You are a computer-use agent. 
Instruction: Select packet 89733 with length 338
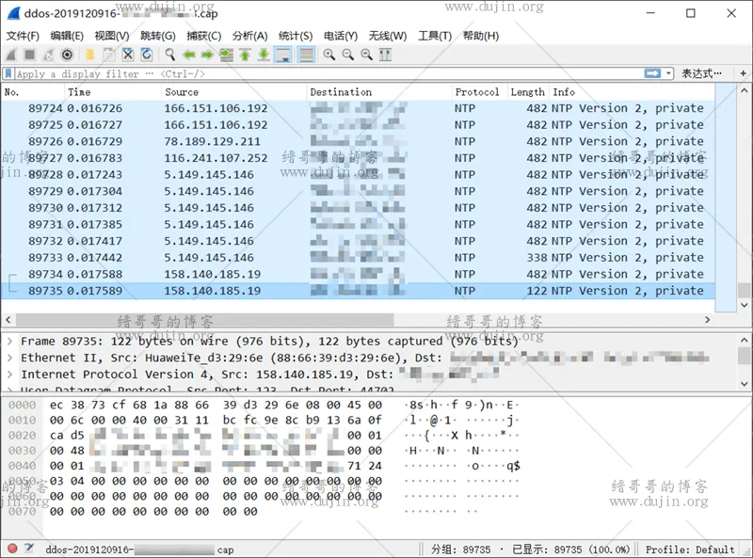(x=358, y=258)
